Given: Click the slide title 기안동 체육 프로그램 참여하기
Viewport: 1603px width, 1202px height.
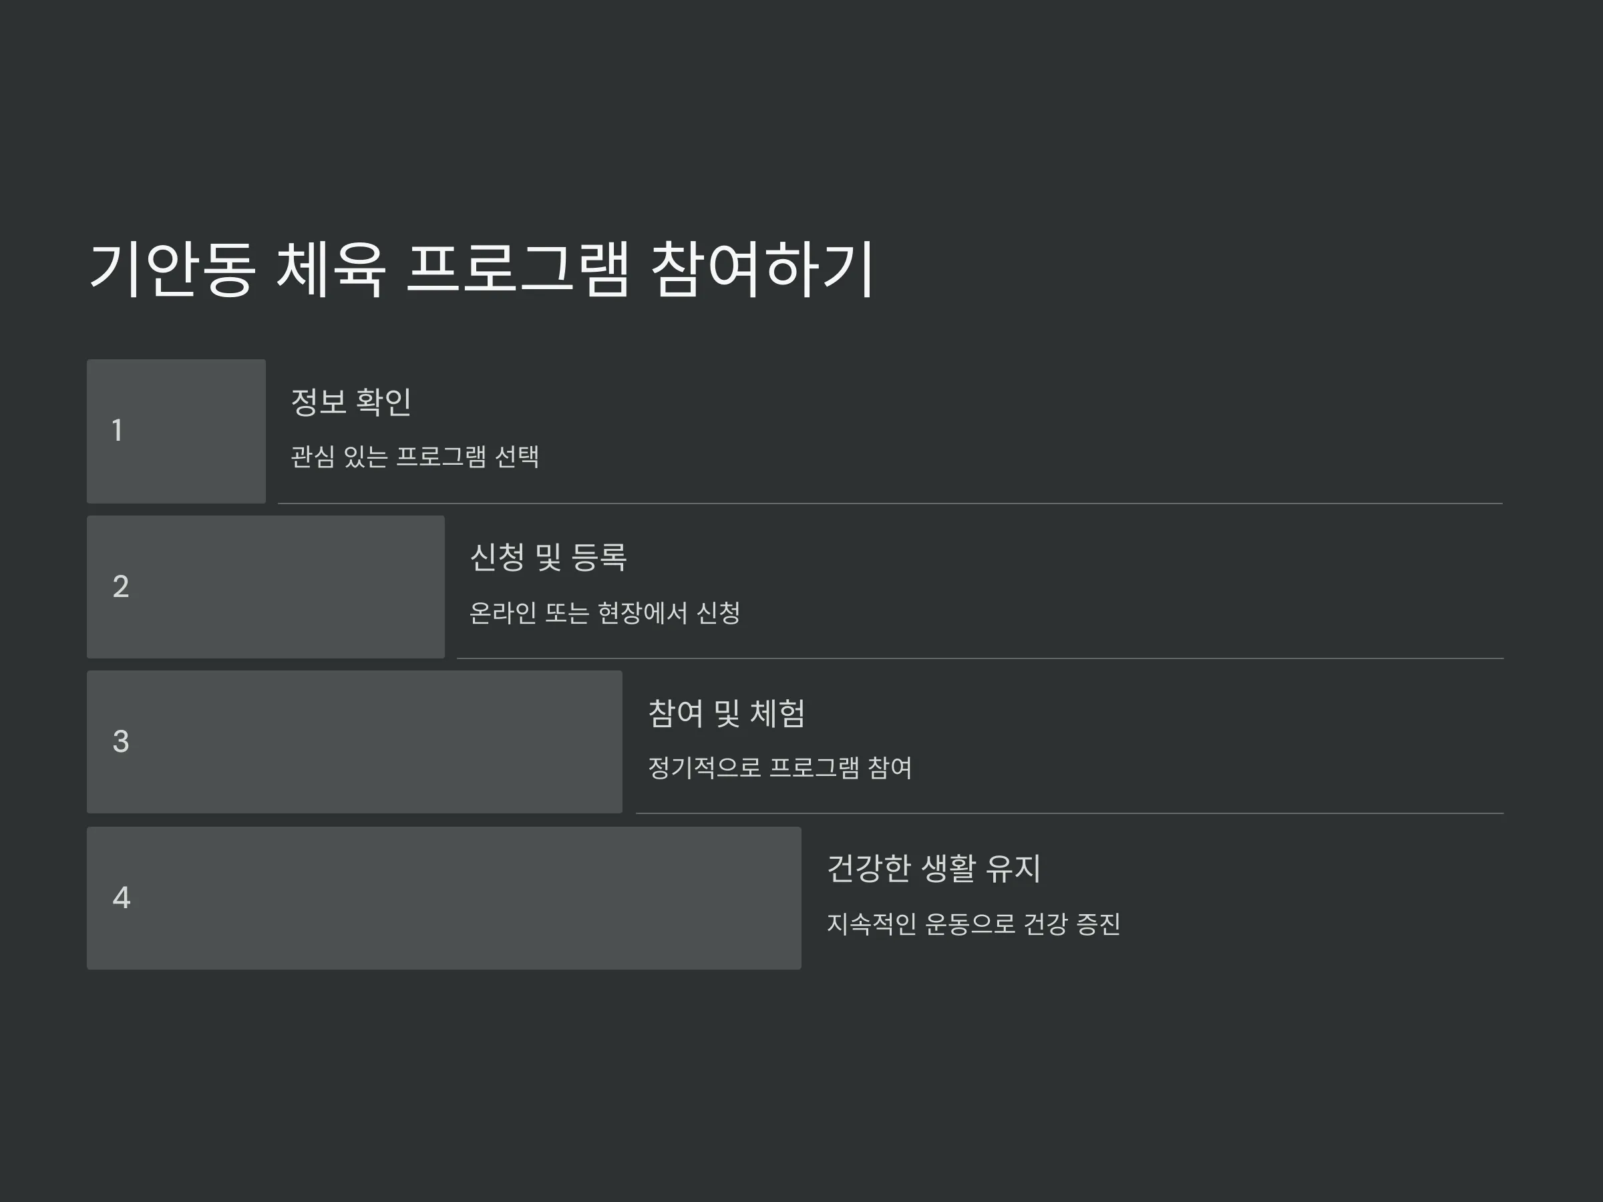Looking at the screenshot, I should click(x=481, y=270).
